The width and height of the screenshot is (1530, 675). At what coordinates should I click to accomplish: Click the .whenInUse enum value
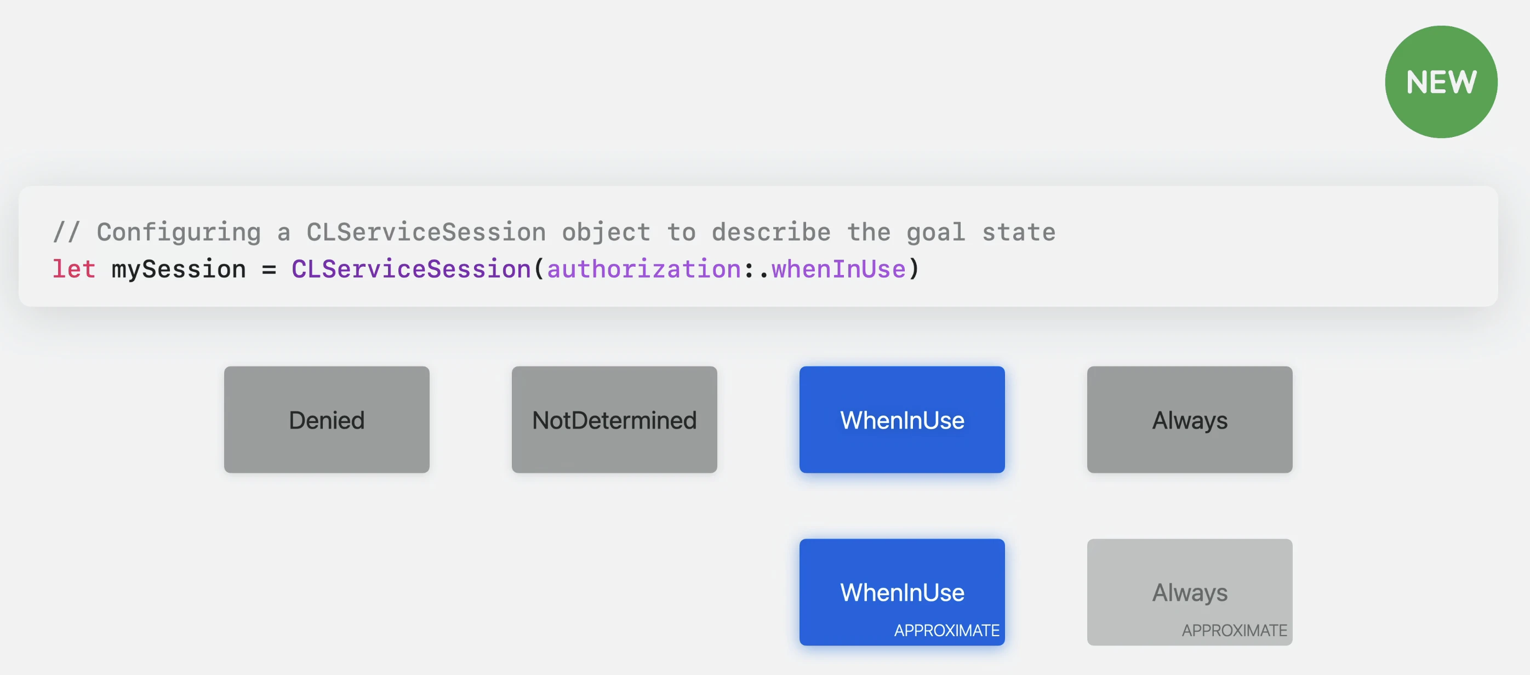[x=837, y=270]
